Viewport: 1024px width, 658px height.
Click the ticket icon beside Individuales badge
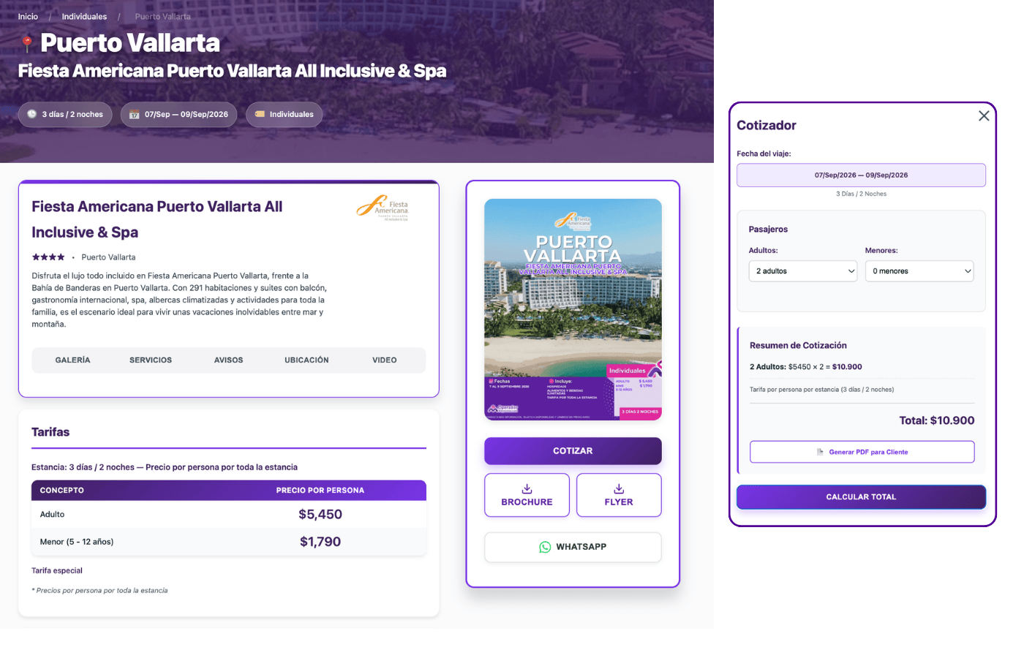coord(260,114)
